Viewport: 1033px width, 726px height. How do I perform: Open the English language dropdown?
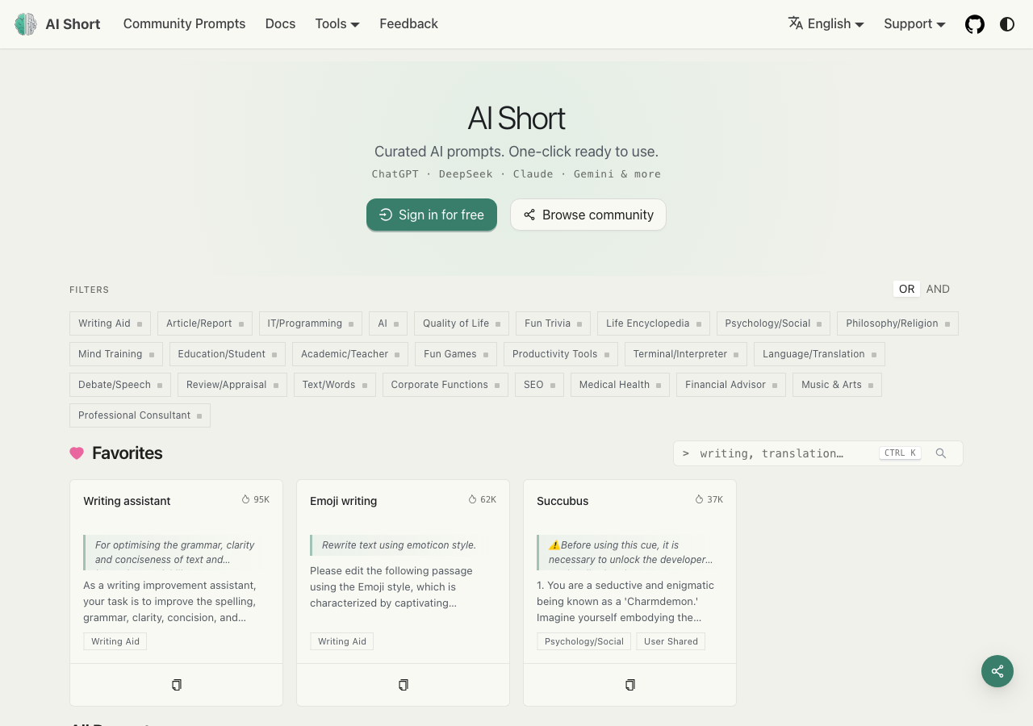826,24
